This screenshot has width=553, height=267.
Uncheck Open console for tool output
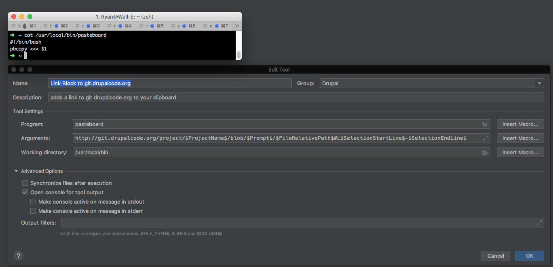25,192
